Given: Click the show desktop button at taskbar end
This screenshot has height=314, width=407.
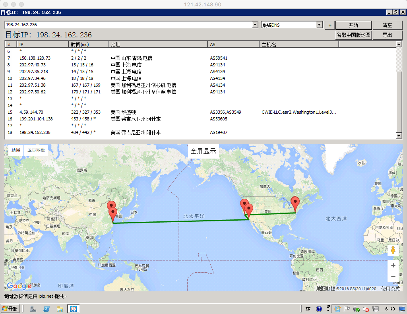Looking at the screenshot, I should click(402, 309).
